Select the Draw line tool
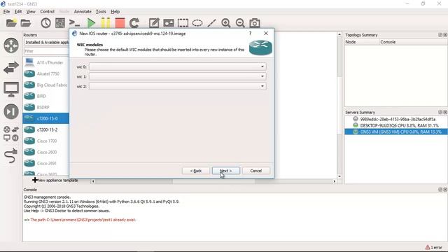The width and height of the screenshot is (448, 252). [211, 23]
